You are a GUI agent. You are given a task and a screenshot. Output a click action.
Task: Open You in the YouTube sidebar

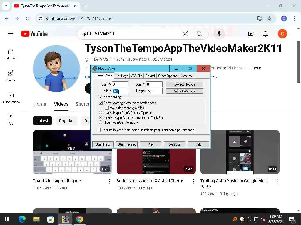click(11, 119)
